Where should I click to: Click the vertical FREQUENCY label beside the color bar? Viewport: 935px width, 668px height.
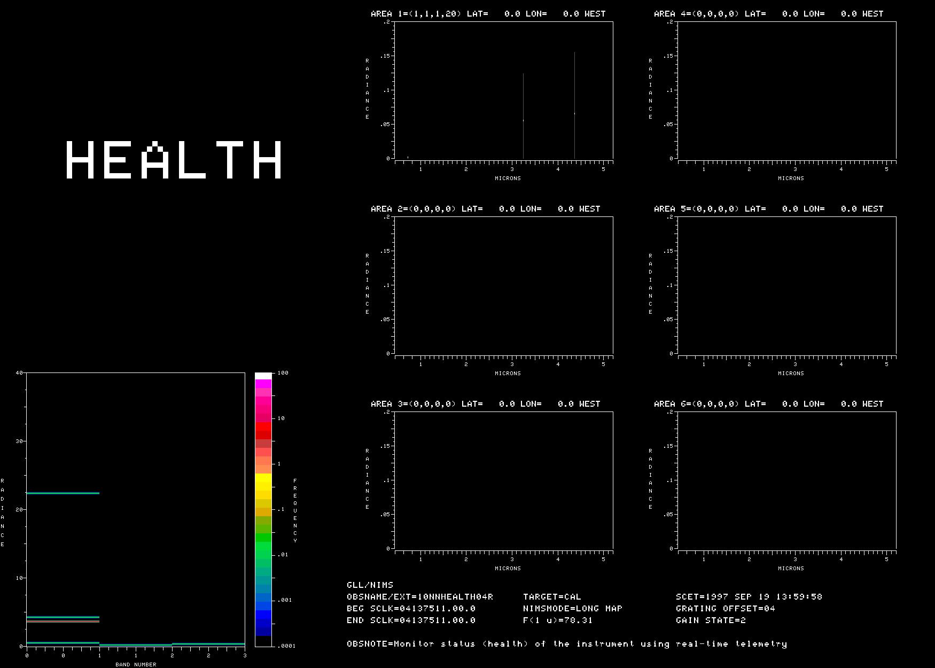pos(295,511)
